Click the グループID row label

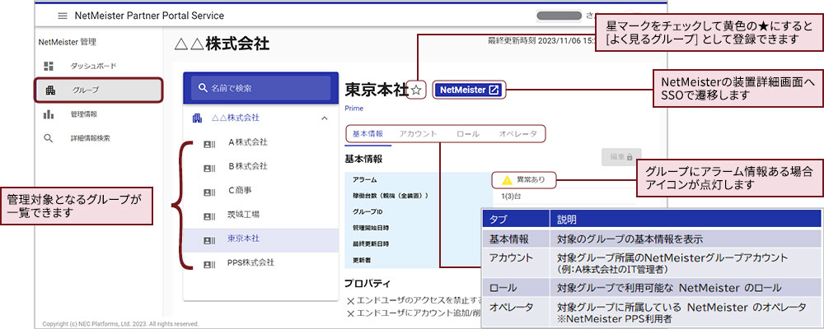click(x=368, y=212)
